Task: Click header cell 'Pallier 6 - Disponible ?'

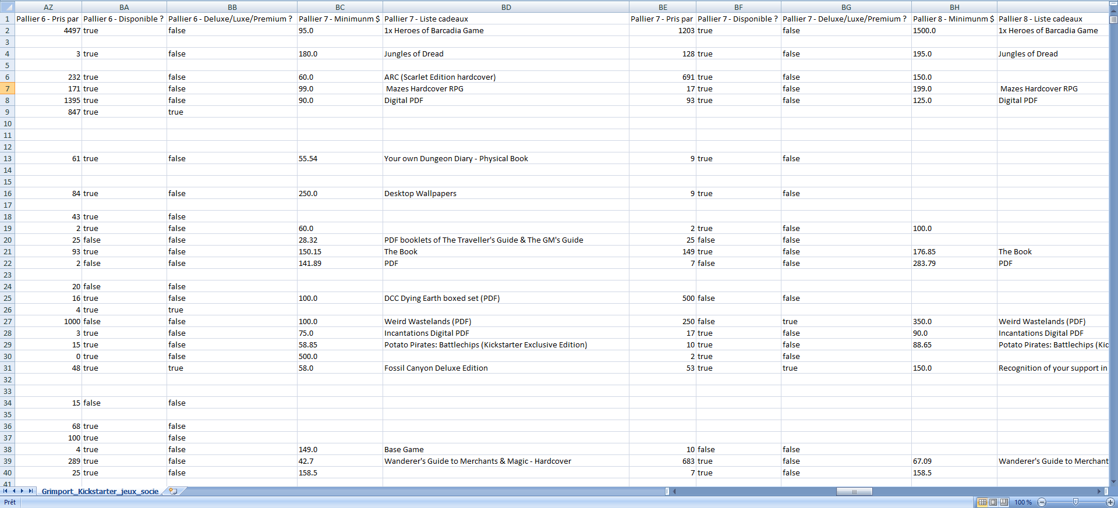Action: [124, 19]
